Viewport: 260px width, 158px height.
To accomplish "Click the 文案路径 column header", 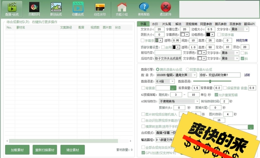I will click(66, 27).
